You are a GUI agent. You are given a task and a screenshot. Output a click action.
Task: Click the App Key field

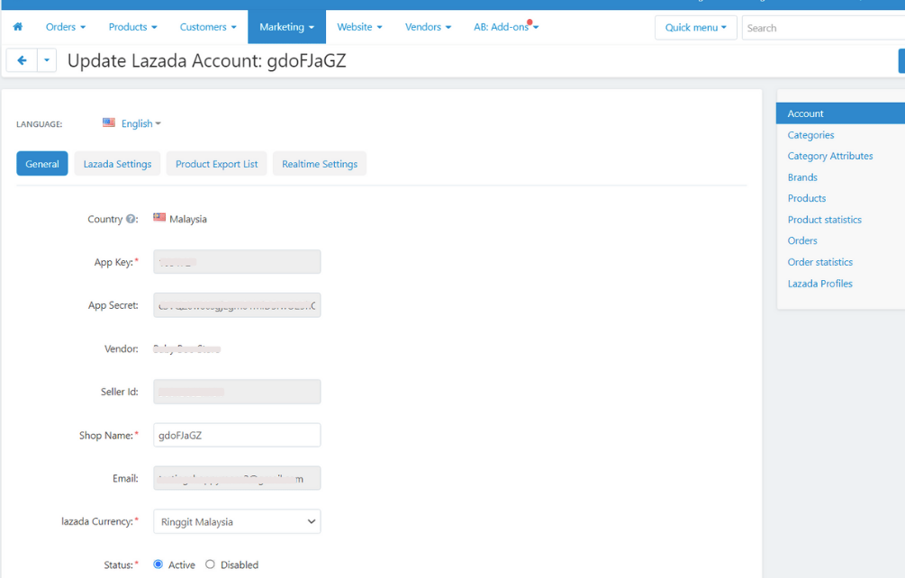coord(237,262)
